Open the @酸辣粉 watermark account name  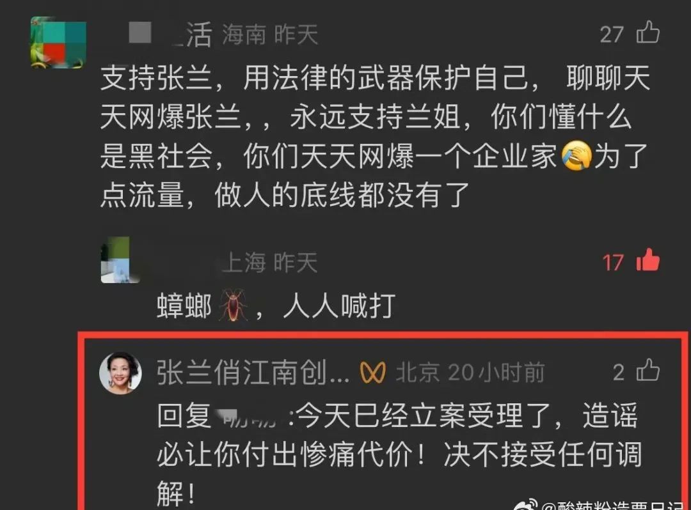[616, 505]
